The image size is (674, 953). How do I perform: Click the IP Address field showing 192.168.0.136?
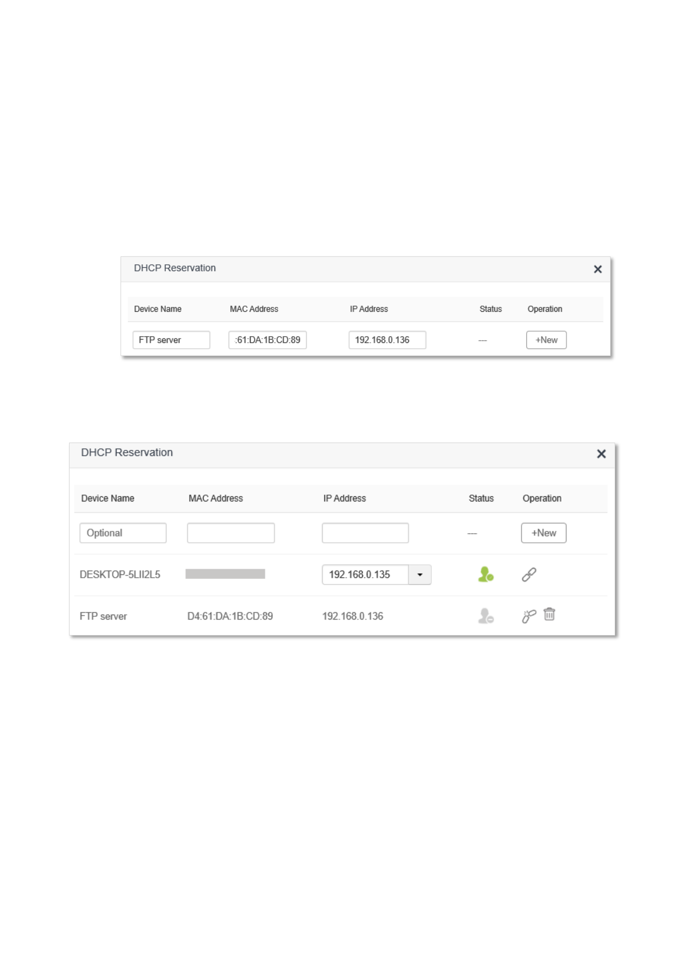pos(387,340)
